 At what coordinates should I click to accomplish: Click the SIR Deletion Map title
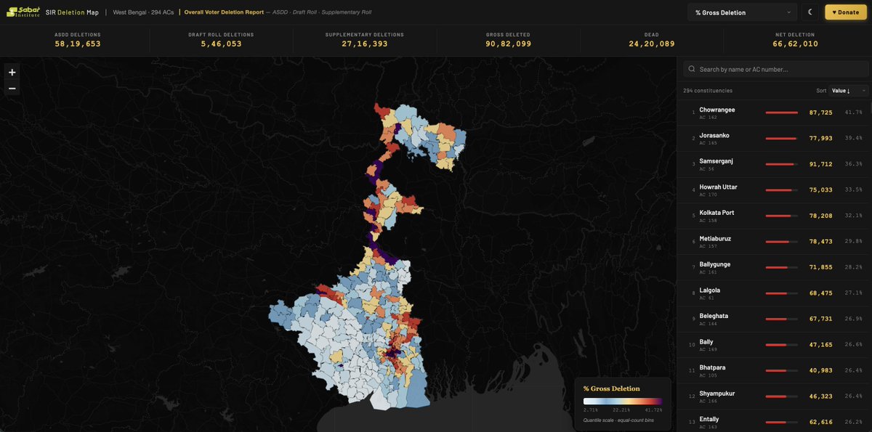(x=72, y=12)
